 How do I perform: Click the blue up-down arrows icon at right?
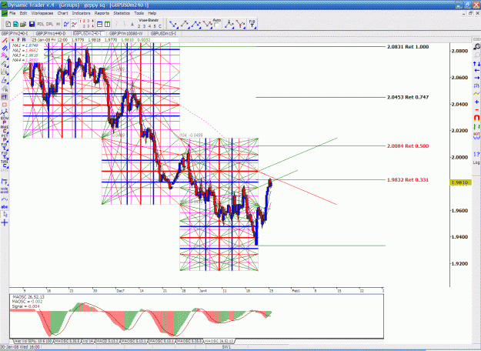476,64
